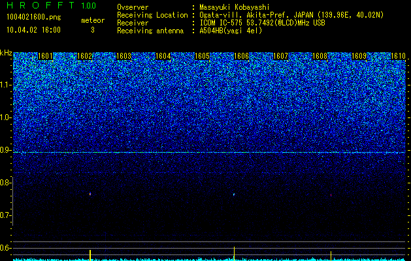This screenshot has width=411, height=261.
Task: Click the continuous cyan carrier line near 0.9 kHz
Action: point(209,152)
